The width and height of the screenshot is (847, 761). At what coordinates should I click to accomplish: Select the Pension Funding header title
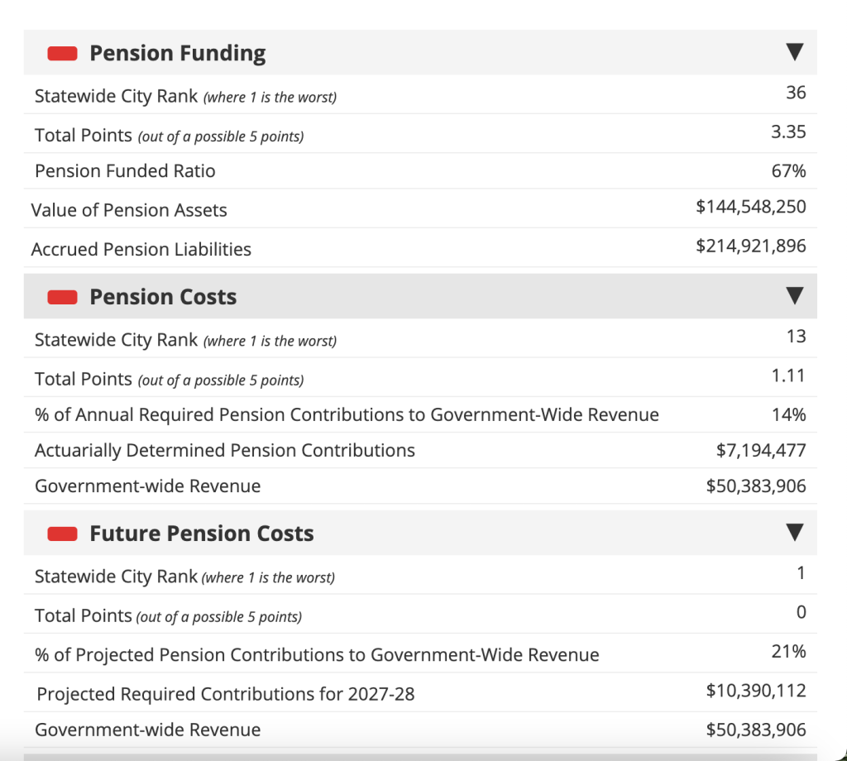(177, 54)
